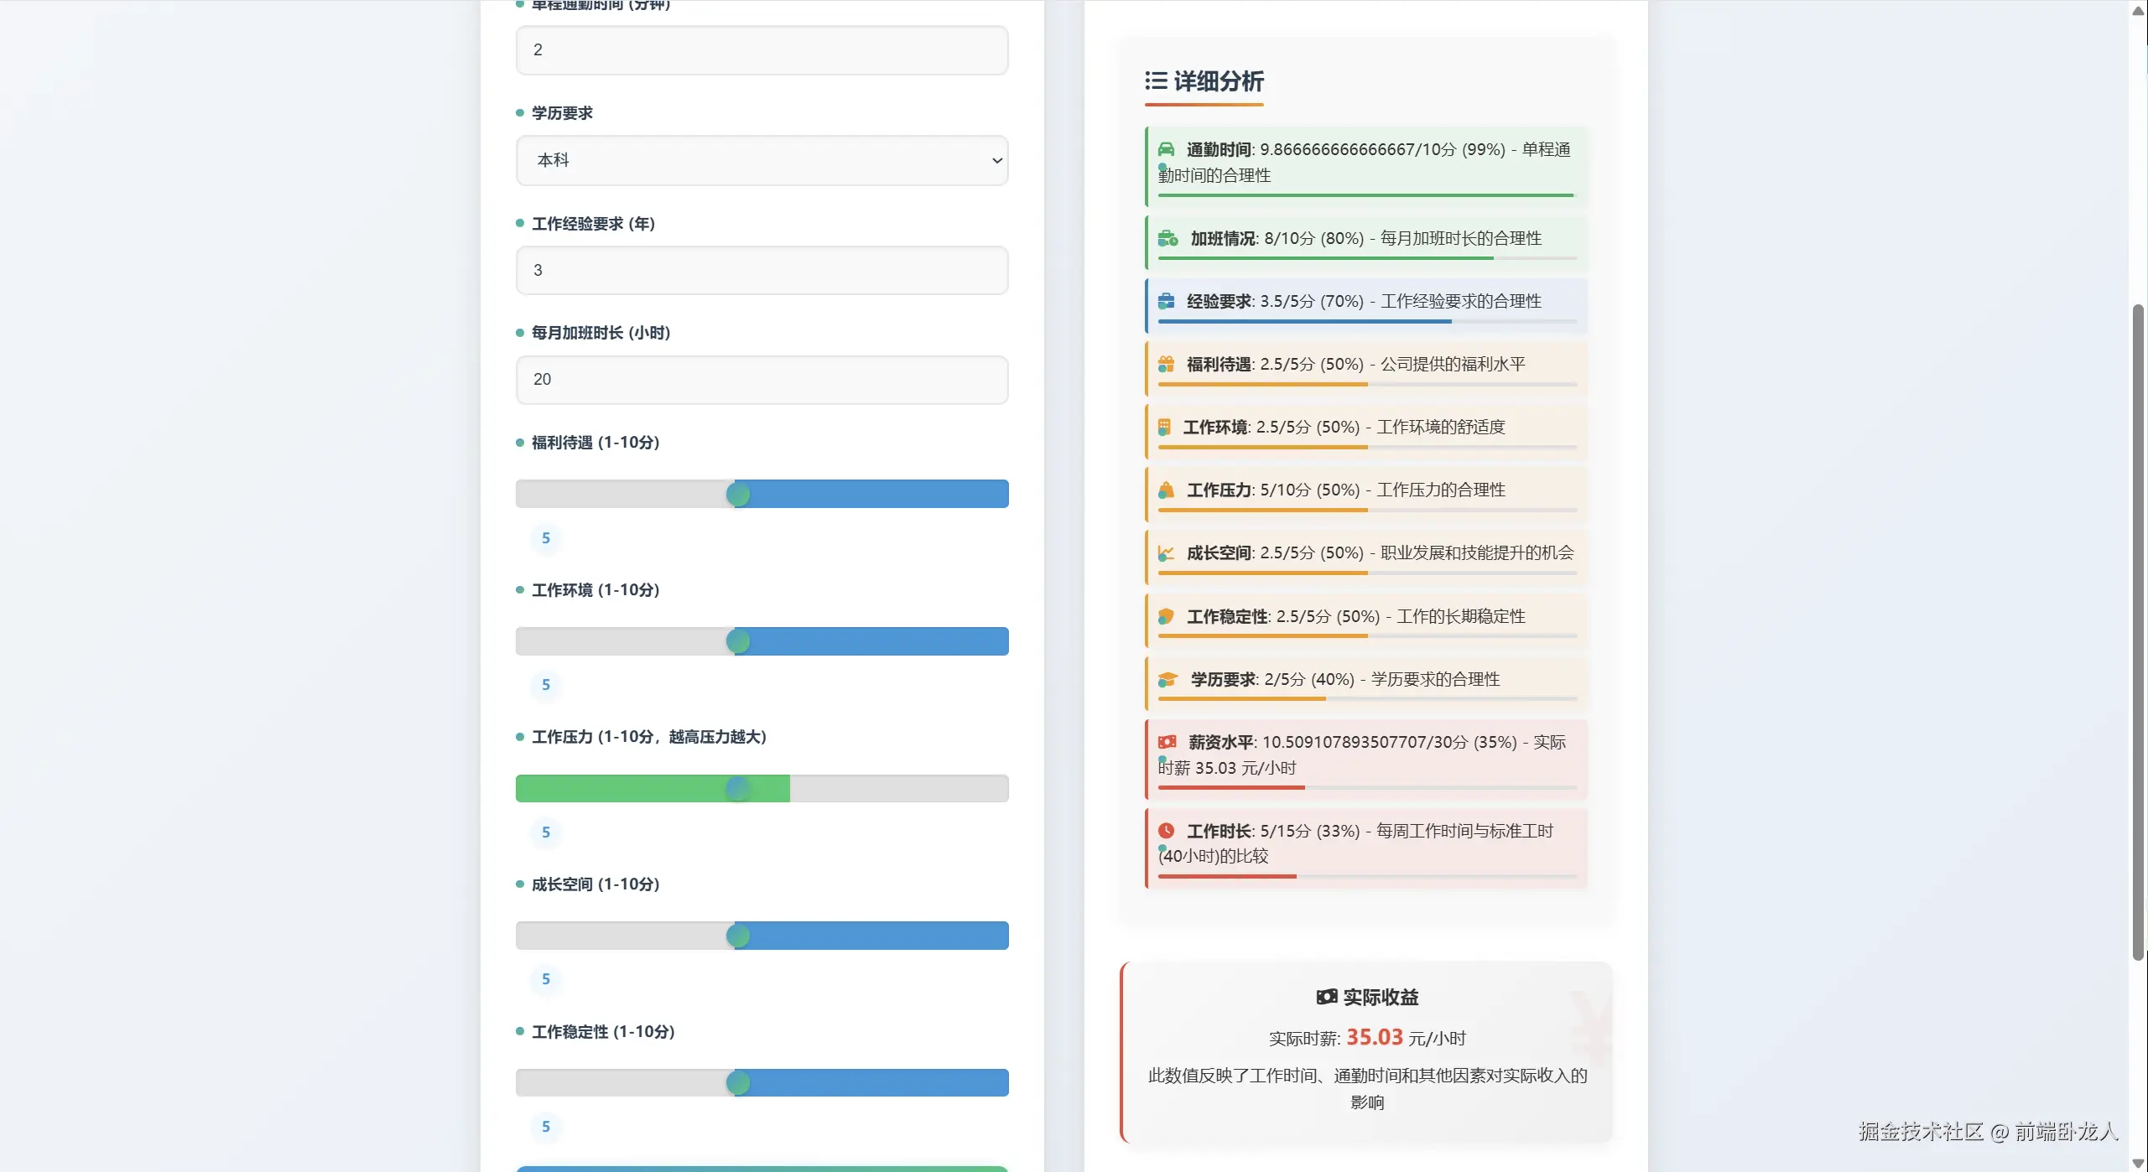
Task: Click the building icon beside 工作环境
Action: click(x=1164, y=427)
